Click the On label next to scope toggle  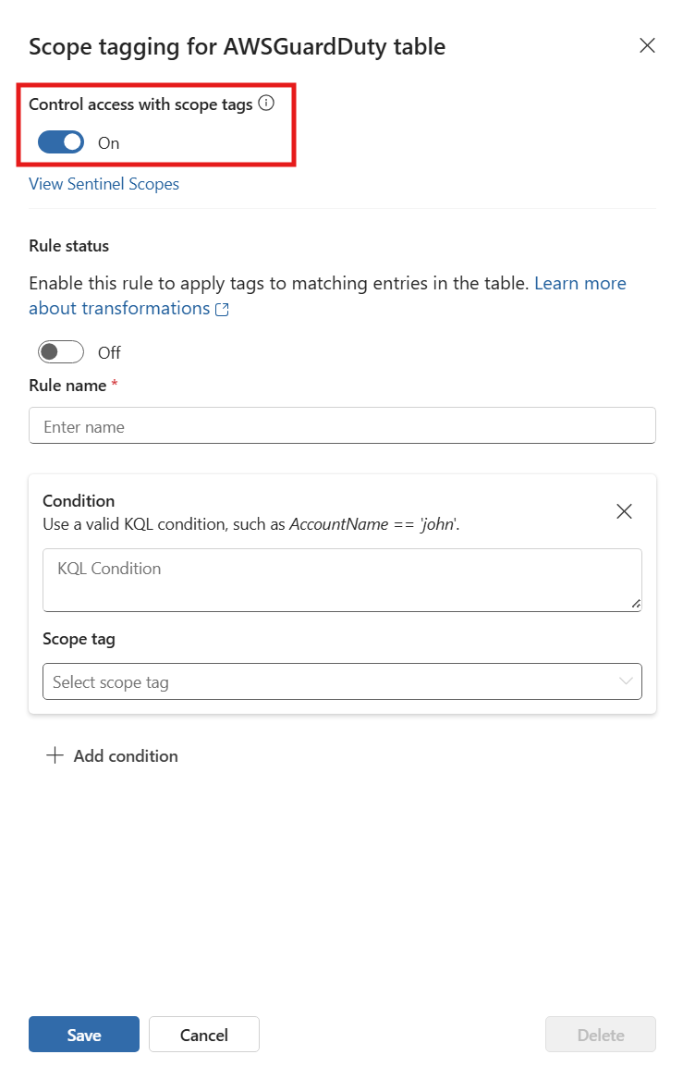click(109, 143)
